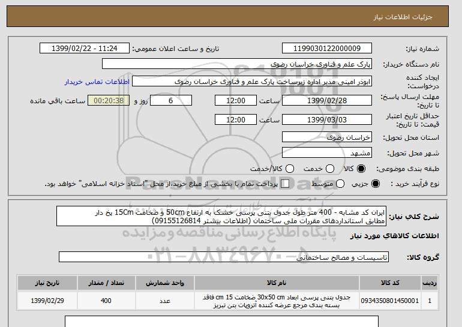Screen dimensions: 462x327
Task: Click the واحد شمارش column header
Action: [x=165, y=283]
